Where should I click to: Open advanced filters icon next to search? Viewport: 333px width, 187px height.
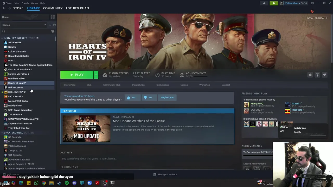point(53,31)
